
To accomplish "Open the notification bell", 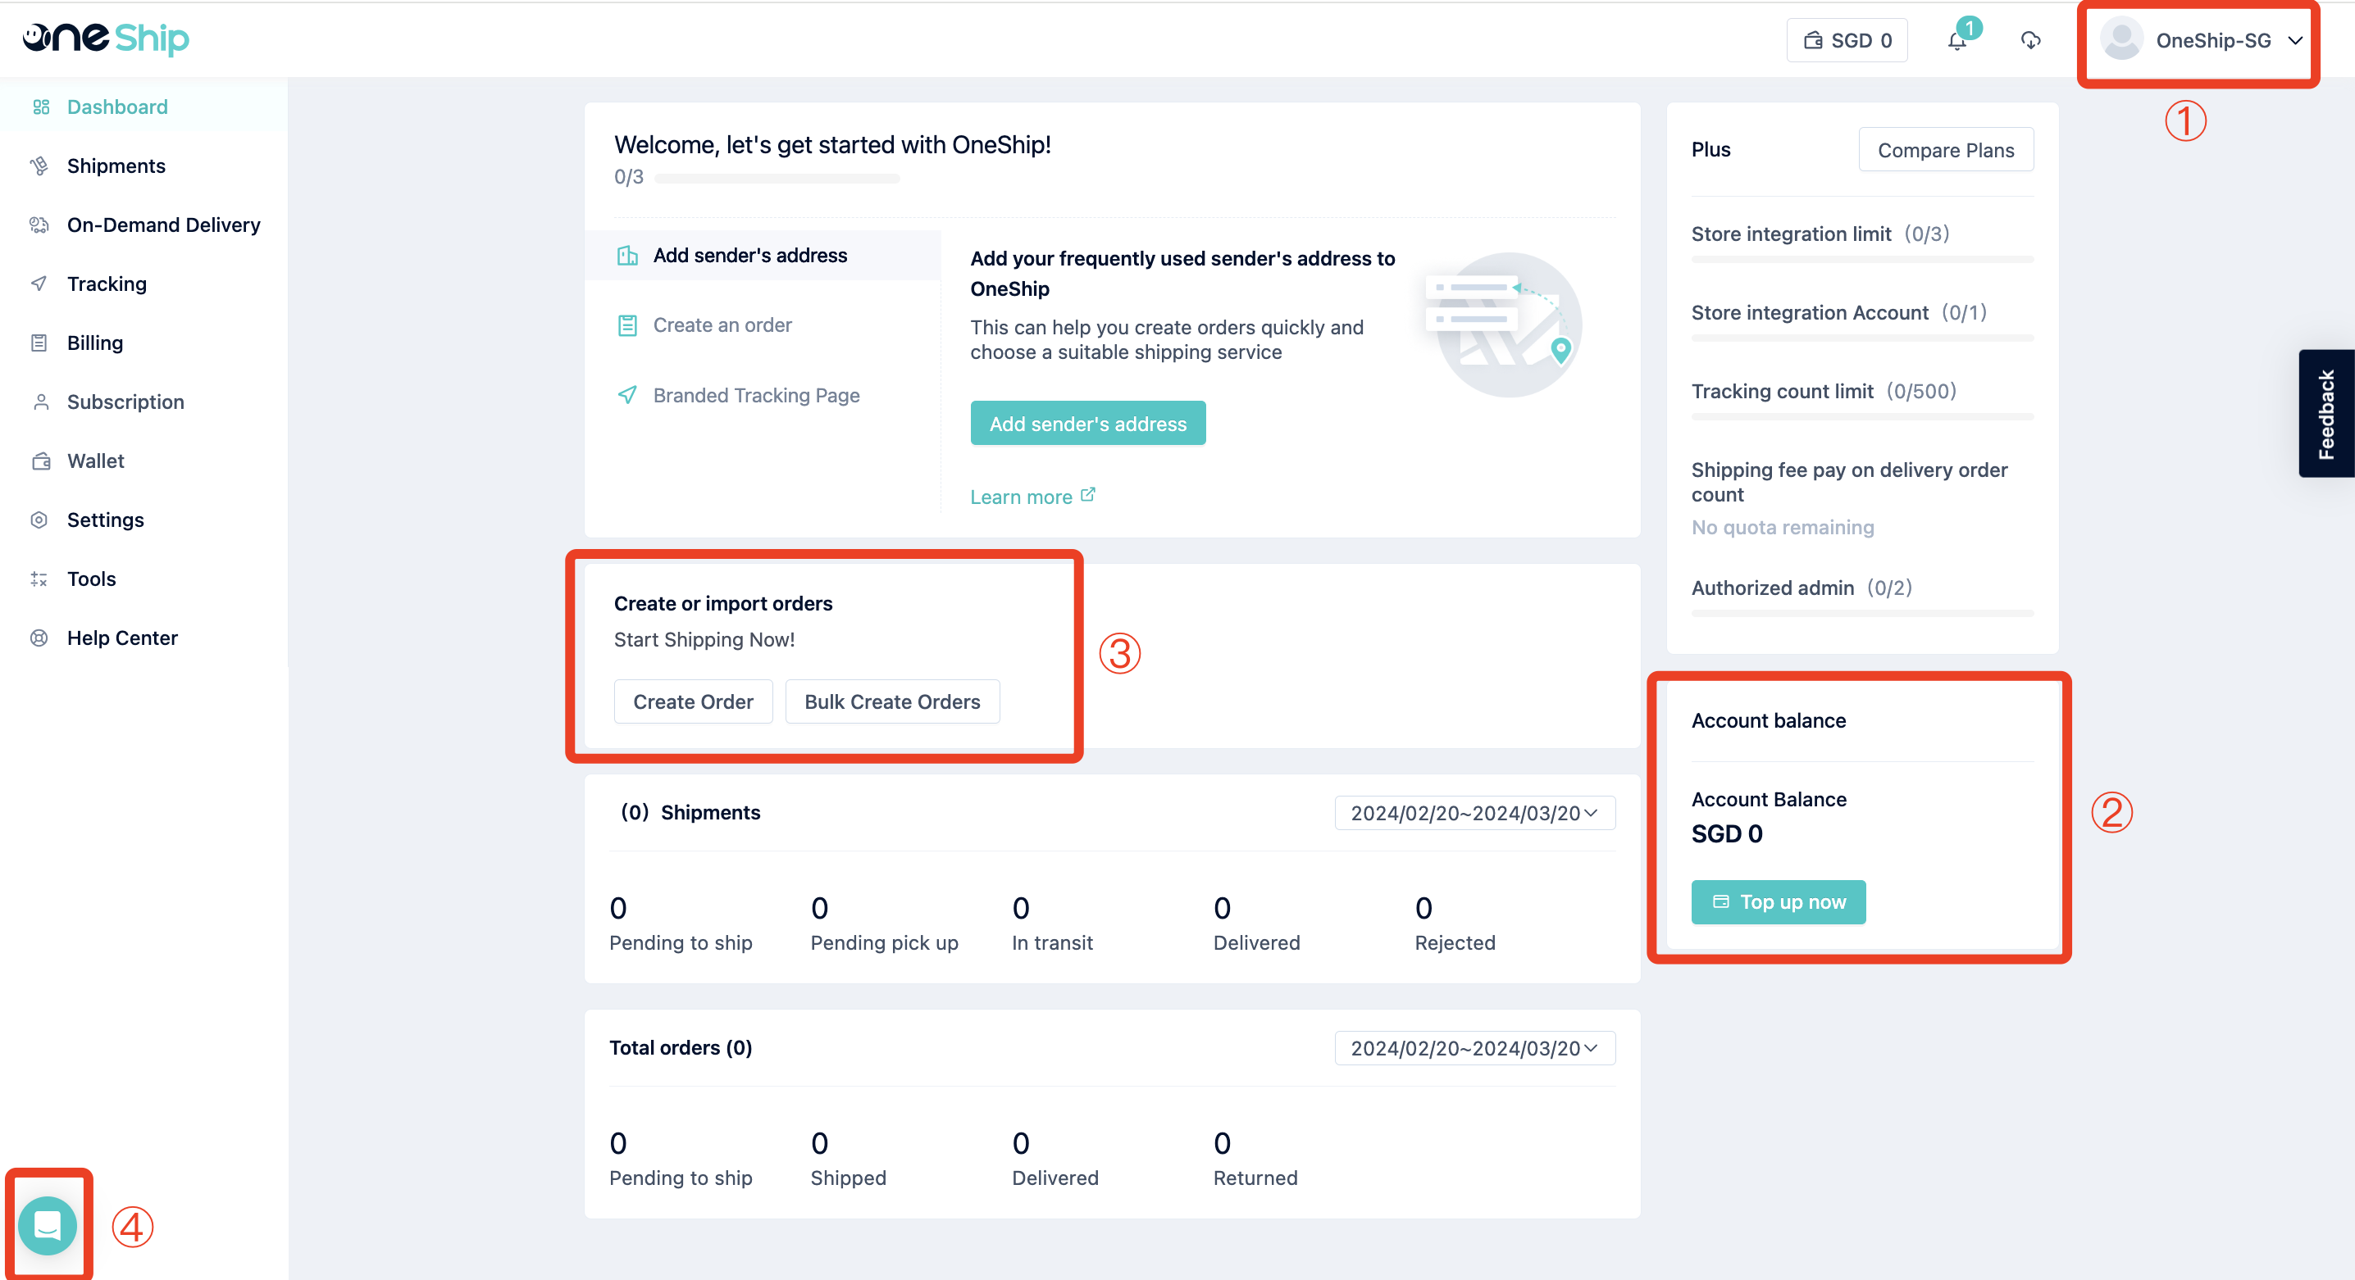I will click(1956, 40).
